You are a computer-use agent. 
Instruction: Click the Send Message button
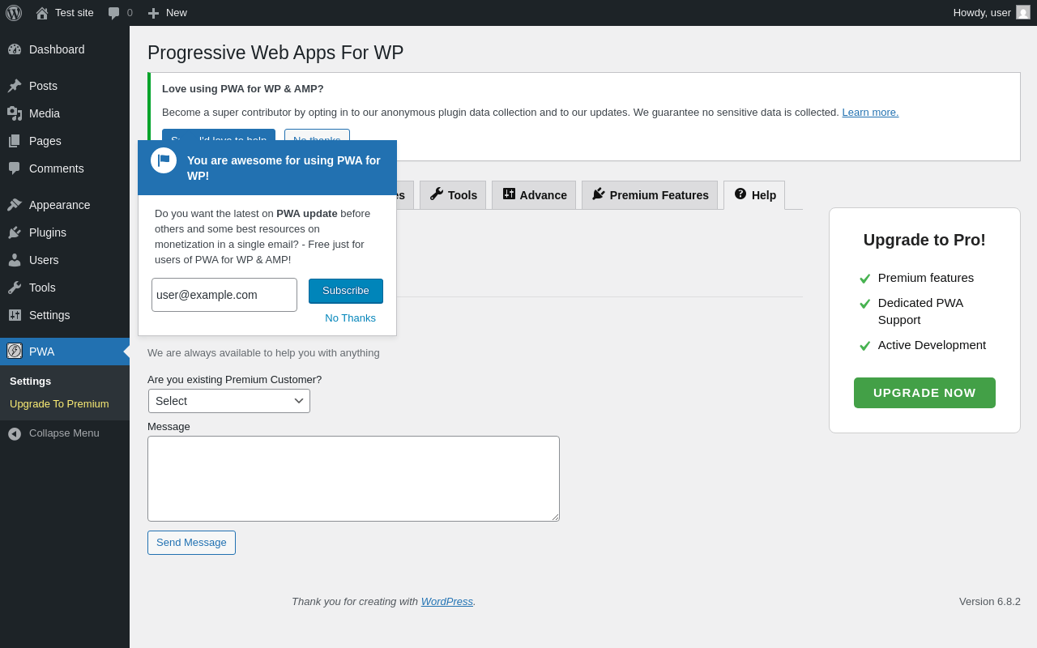[191, 543]
